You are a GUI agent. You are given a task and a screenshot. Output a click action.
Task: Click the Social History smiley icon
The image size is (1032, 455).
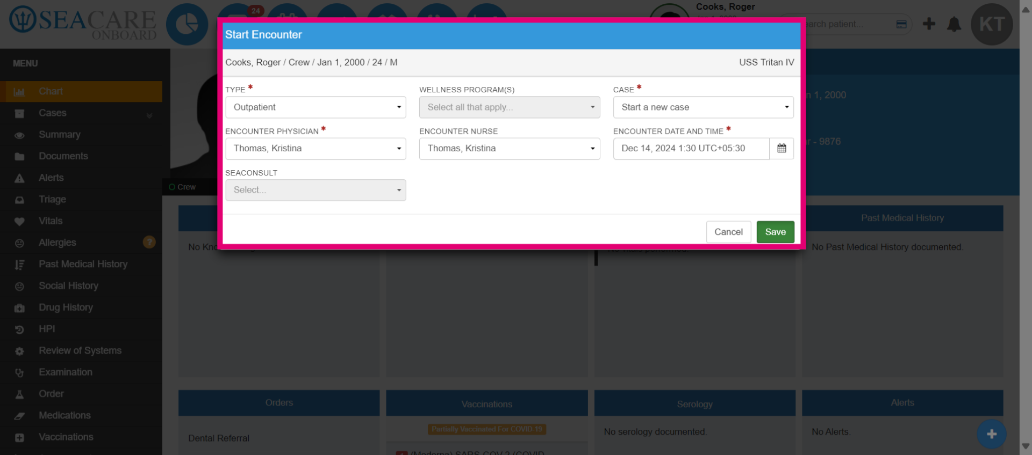(19, 286)
